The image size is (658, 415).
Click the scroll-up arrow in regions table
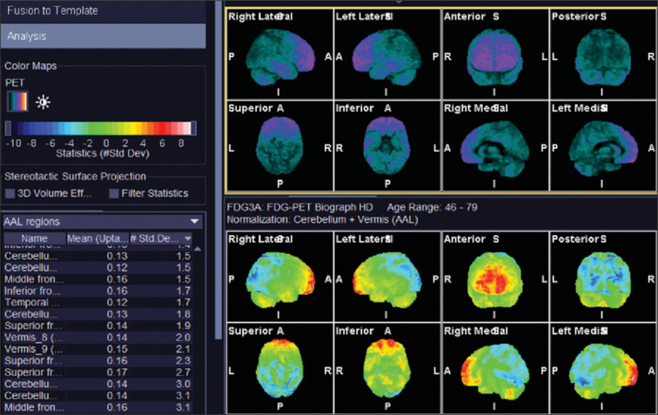pyautogui.click(x=198, y=249)
